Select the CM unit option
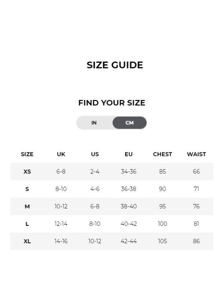 pos(129,123)
